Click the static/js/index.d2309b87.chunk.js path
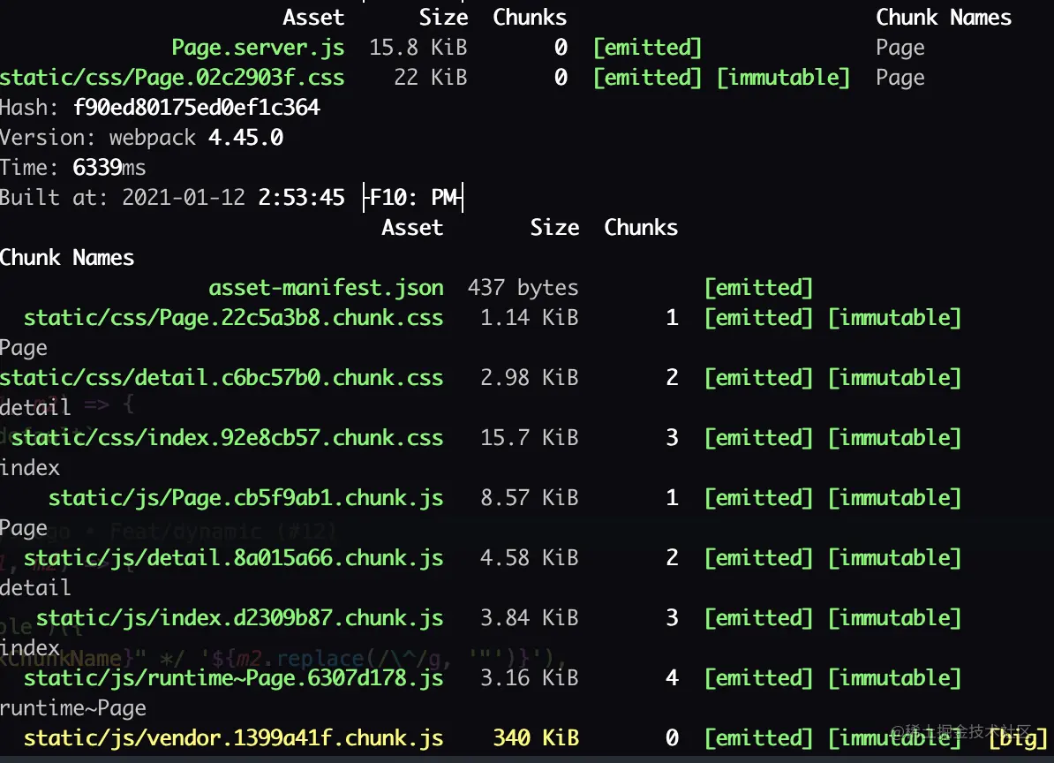The image size is (1054, 763). click(x=239, y=618)
